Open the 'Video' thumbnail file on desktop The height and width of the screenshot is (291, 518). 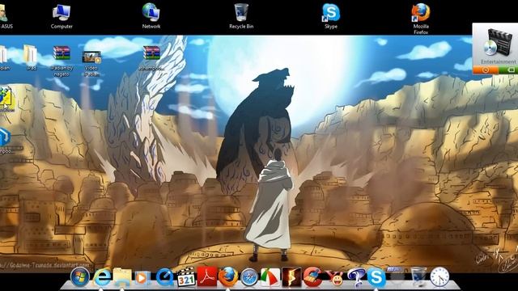click(91, 57)
